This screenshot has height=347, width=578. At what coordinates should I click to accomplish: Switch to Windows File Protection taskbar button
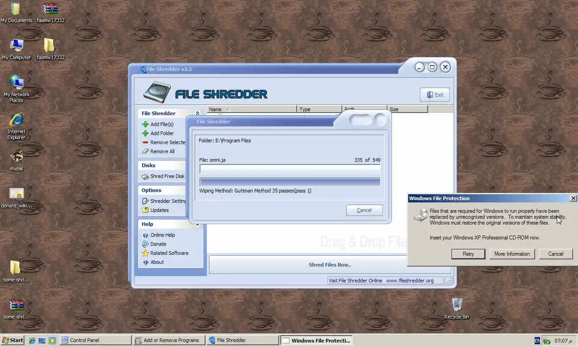tap(316, 340)
